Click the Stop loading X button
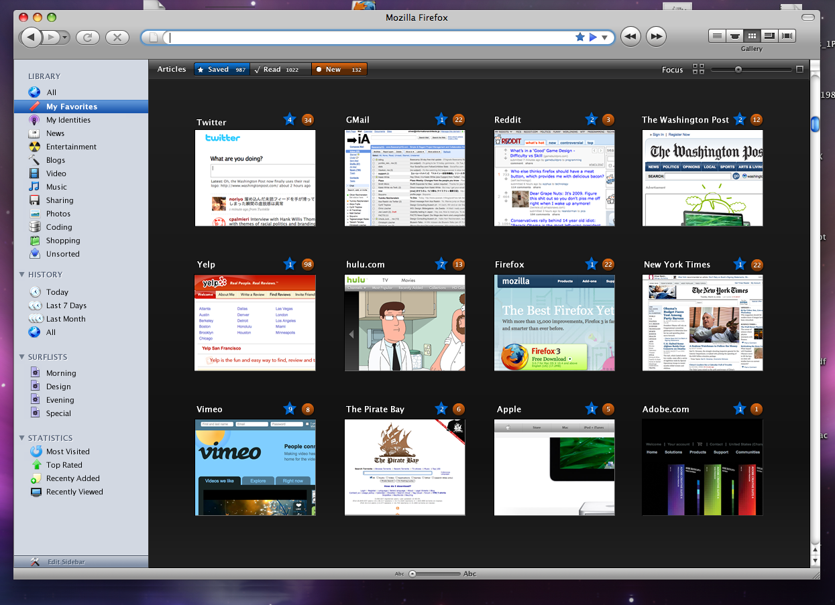Image resolution: width=835 pixels, height=605 pixels. point(117,38)
